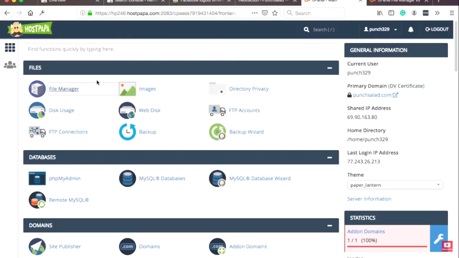The image size is (459, 258).
Task: Click the Addon Domains icon
Action: [217, 247]
